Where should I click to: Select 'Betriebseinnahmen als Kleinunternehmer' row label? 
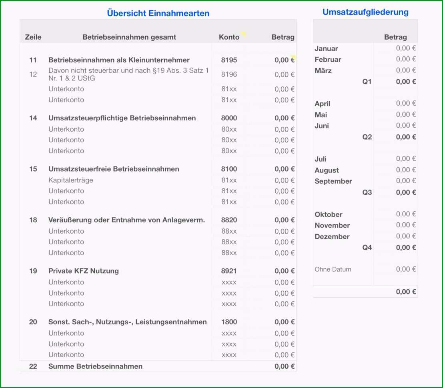point(119,60)
